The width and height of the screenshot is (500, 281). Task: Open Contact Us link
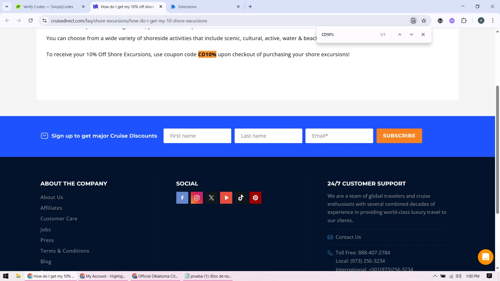348,237
